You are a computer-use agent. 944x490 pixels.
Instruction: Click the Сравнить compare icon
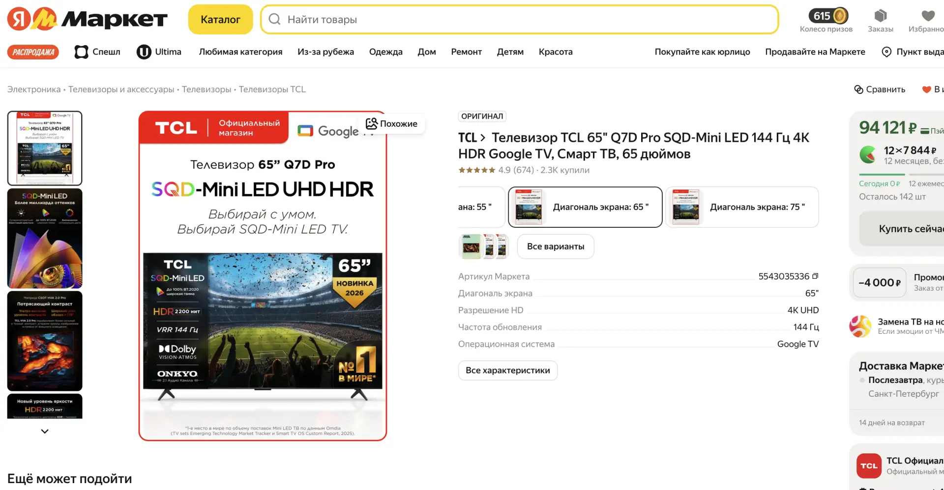(x=858, y=89)
